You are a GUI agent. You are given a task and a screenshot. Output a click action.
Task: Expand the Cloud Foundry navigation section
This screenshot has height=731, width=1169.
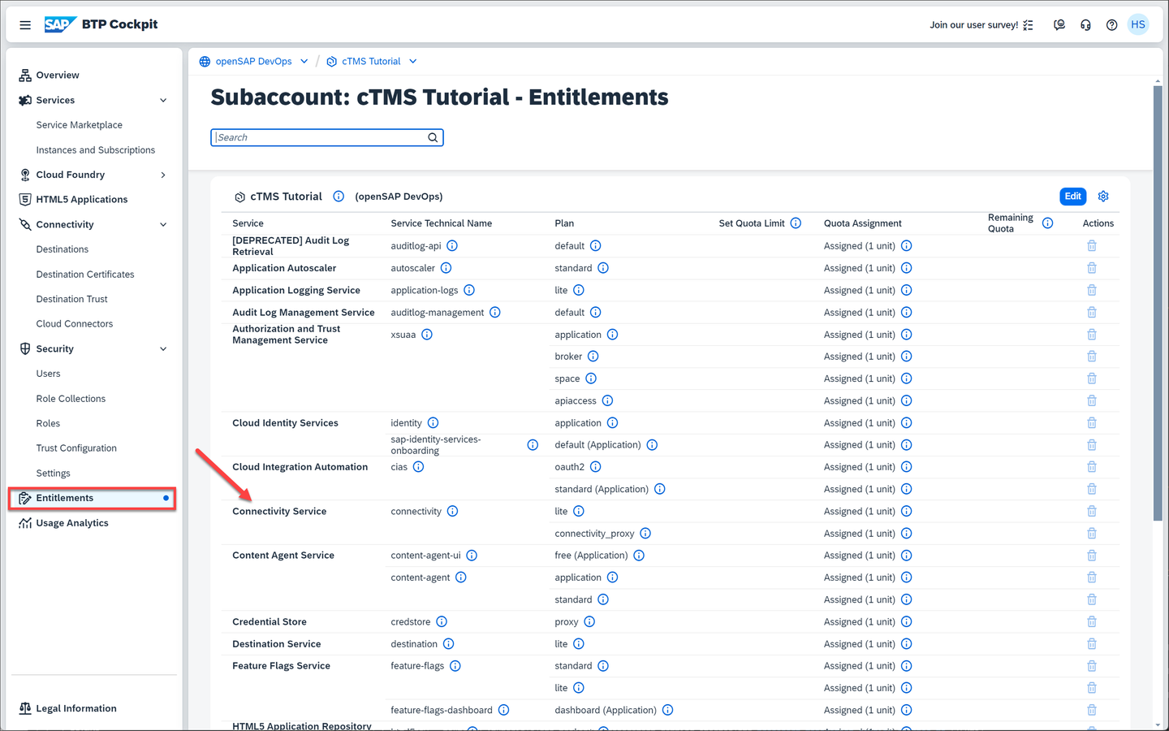(163, 175)
